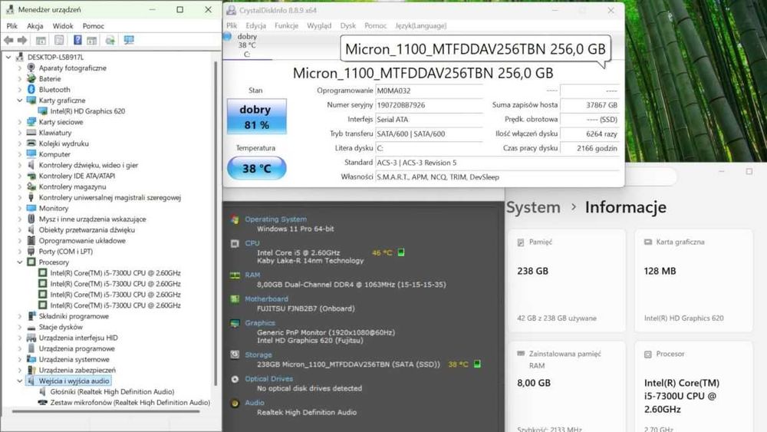Click the Device Manager horizontal scrollbar
The height and width of the screenshot is (432, 767).
(x=106, y=411)
